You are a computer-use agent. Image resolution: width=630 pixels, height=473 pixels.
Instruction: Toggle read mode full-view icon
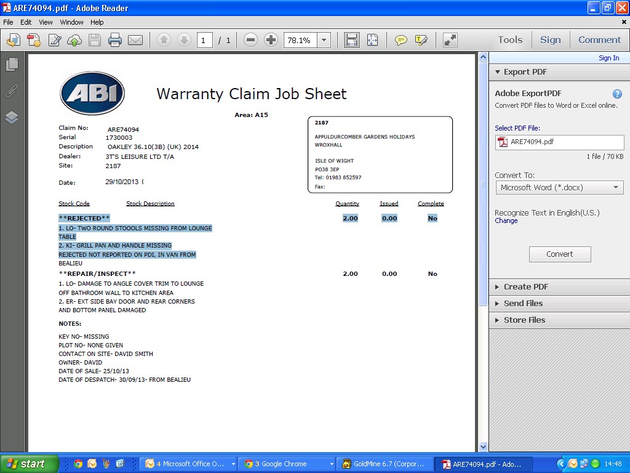click(450, 40)
